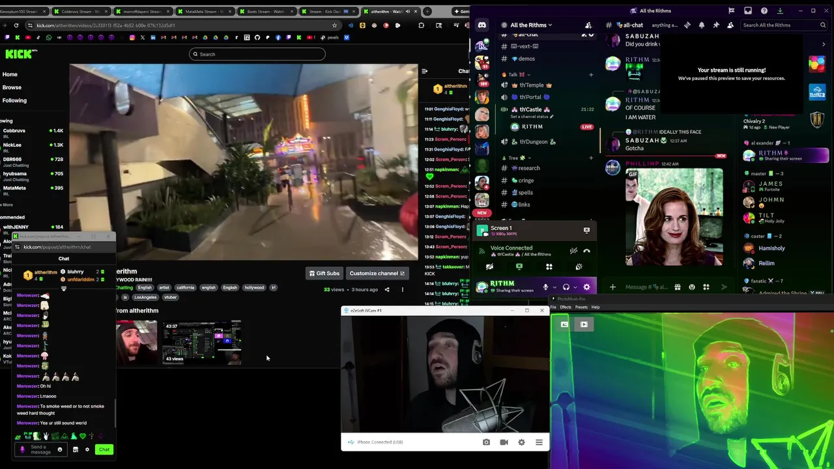The image size is (834, 469).
Task: Expand activity panel arrow in Discord
Action: [x=824, y=44]
